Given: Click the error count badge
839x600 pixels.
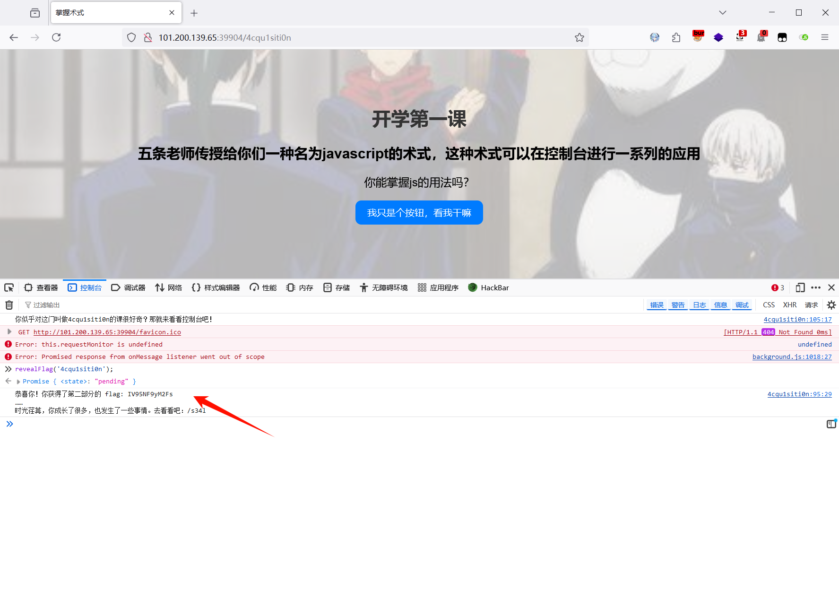Looking at the screenshot, I should click(778, 287).
